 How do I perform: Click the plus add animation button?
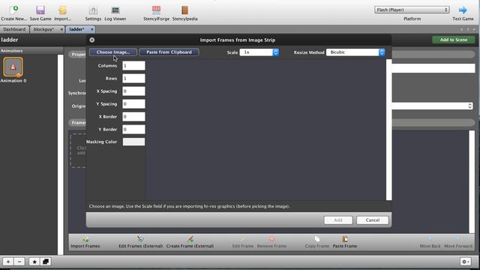click(x=8, y=262)
